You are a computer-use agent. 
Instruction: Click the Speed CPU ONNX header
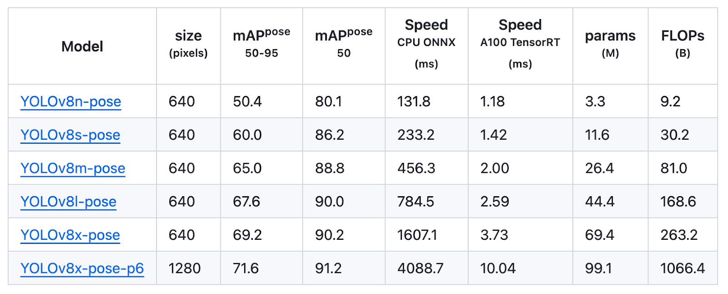click(x=426, y=43)
